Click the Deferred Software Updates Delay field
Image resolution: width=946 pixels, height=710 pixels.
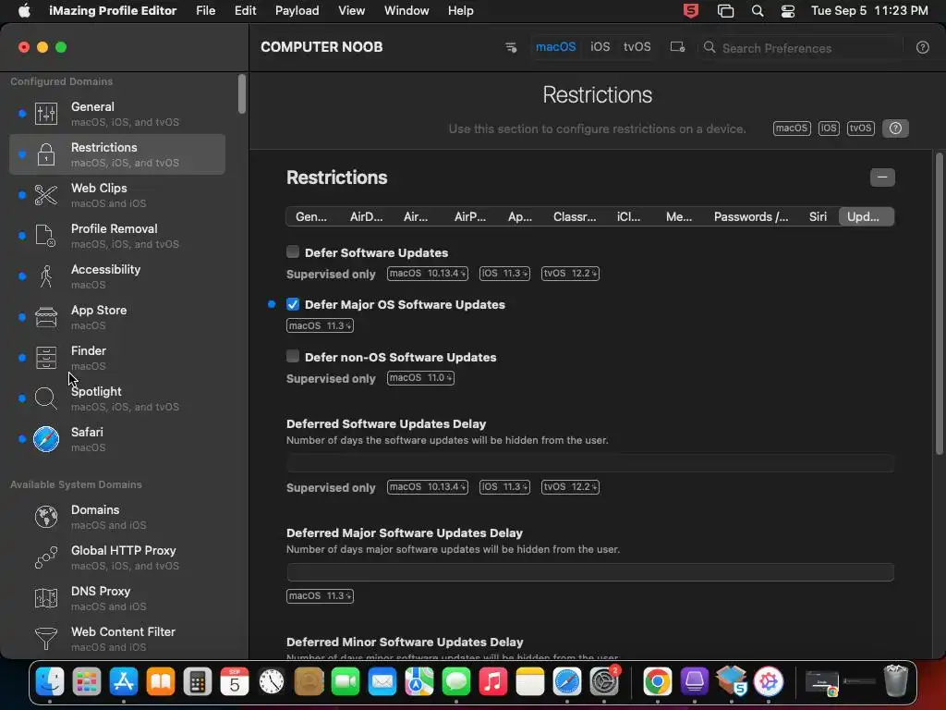click(x=590, y=463)
